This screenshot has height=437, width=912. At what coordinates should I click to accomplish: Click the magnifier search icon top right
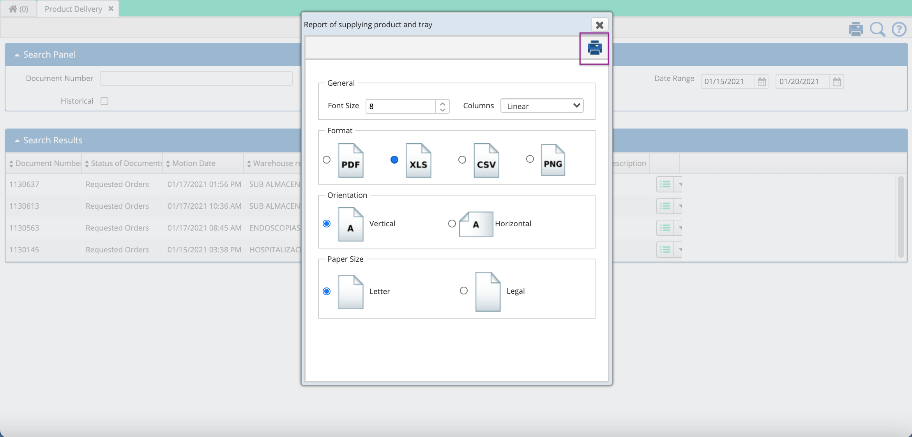tap(877, 29)
